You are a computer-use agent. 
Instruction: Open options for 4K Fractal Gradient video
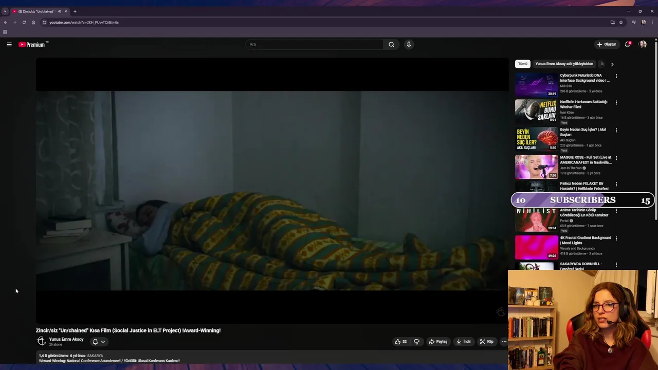tap(616, 238)
